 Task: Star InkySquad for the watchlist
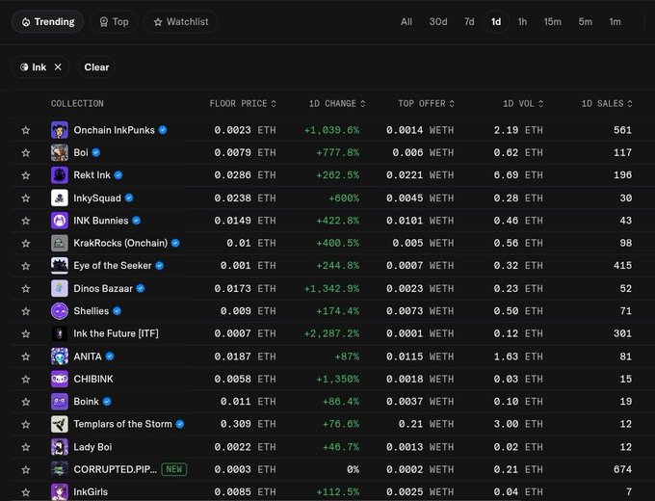26,198
